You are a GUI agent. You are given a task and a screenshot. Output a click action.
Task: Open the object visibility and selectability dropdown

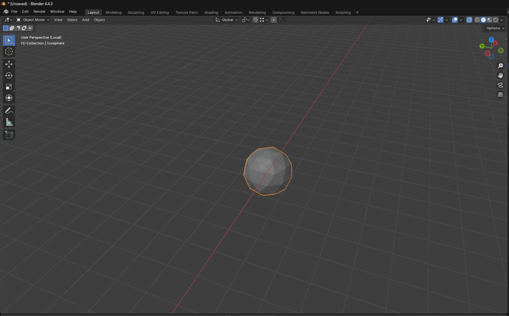[430, 20]
